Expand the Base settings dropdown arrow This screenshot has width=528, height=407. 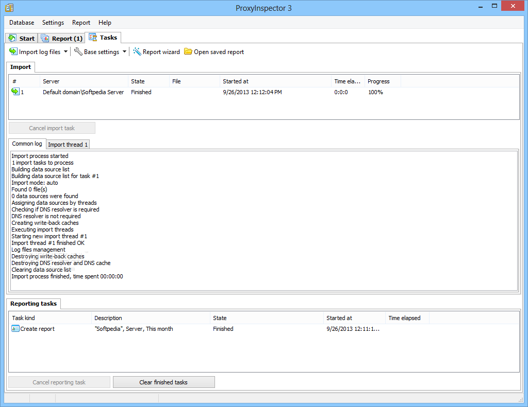click(124, 52)
